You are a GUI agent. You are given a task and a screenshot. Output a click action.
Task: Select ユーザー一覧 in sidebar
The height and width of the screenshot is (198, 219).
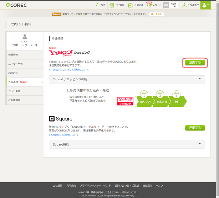pos(25,64)
